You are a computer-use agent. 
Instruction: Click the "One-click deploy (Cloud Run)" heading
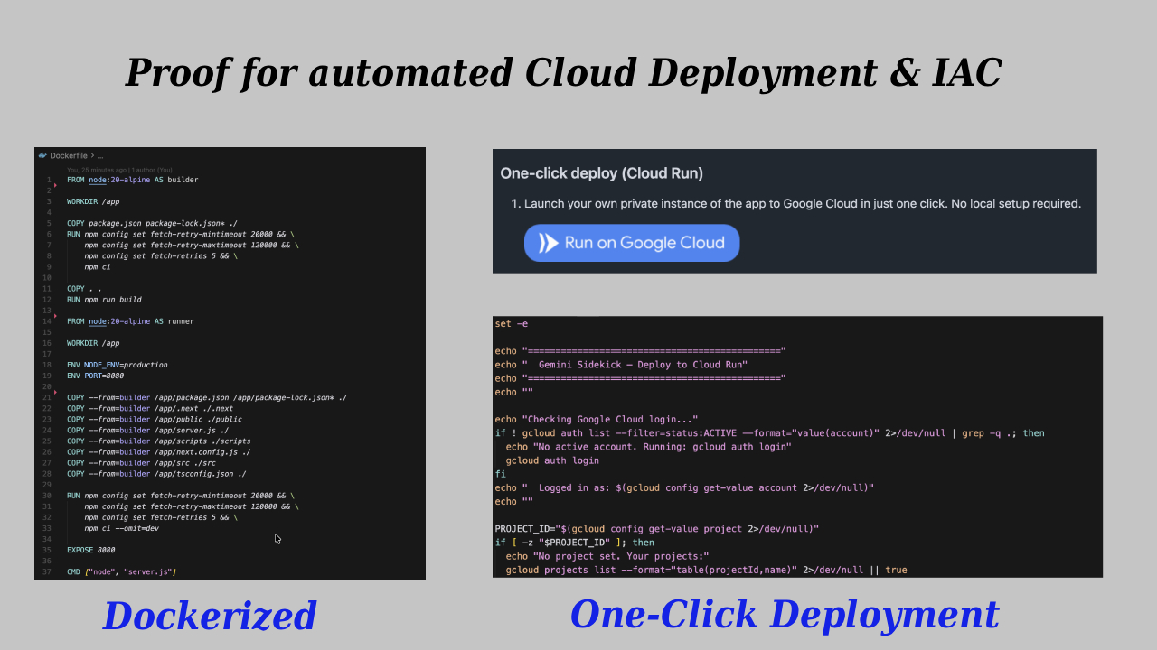(x=601, y=172)
